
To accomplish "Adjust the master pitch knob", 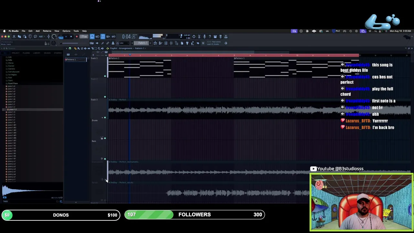I will pyautogui.click(x=53, y=43).
